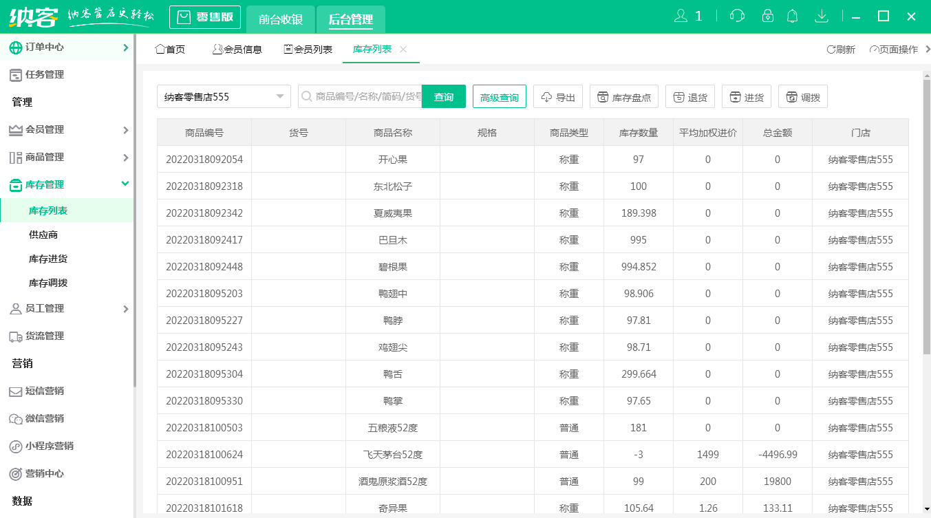Open the headset customer service icon
The image size is (931, 518).
[736, 15]
